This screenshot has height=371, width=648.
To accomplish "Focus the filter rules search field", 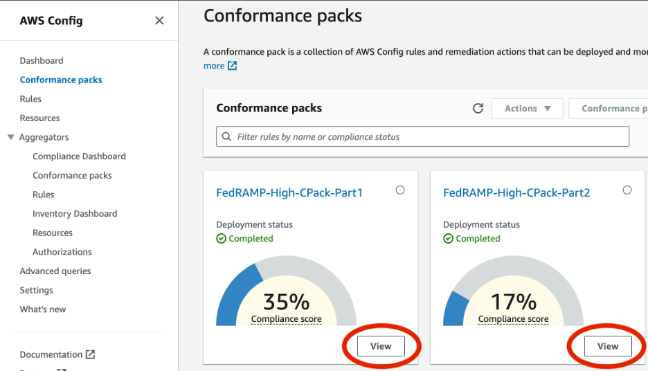I will point(422,136).
